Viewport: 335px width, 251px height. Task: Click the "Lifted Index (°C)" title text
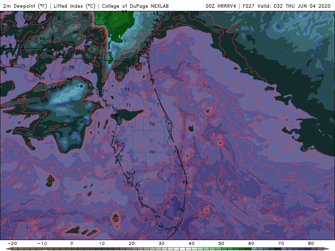click(x=75, y=6)
